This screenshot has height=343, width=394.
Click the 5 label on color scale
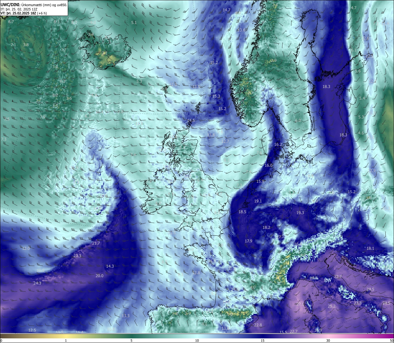tap(131, 341)
